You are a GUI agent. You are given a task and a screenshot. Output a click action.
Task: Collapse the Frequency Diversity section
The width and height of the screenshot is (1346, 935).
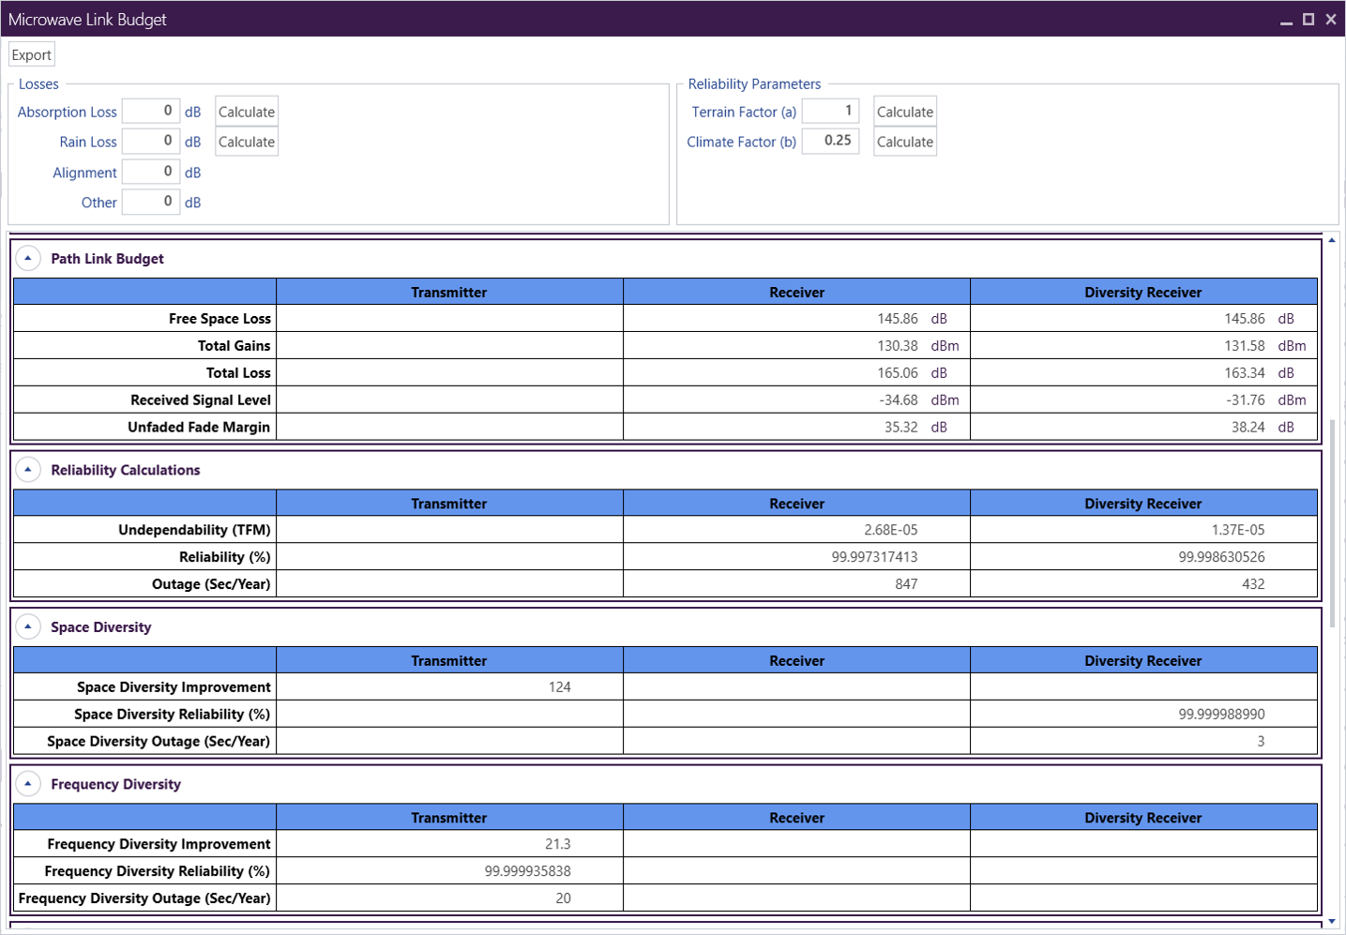(28, 783)
